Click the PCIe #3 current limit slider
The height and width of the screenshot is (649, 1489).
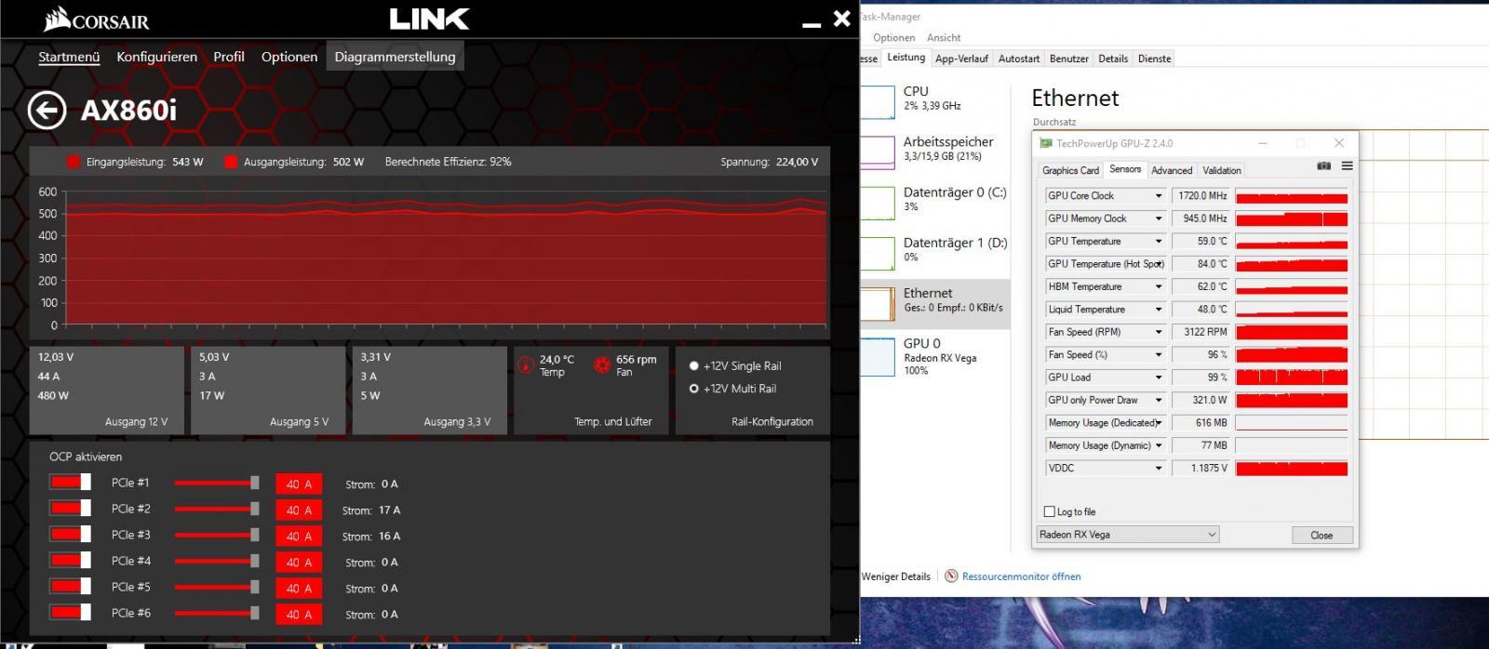[217, 535]
